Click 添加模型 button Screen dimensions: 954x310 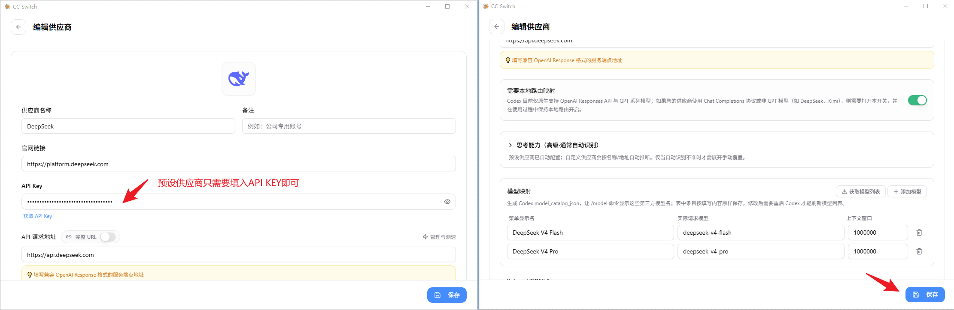coord(907,191)
